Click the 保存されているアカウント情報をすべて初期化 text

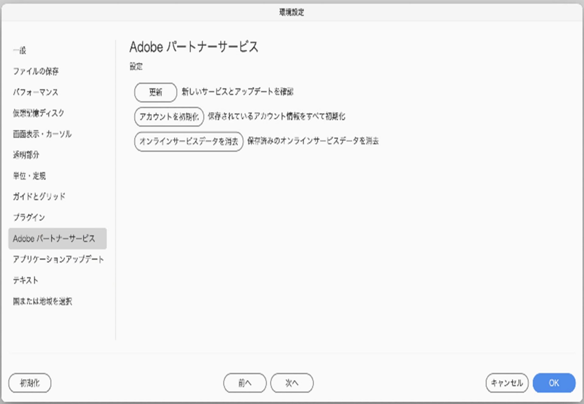276,116
